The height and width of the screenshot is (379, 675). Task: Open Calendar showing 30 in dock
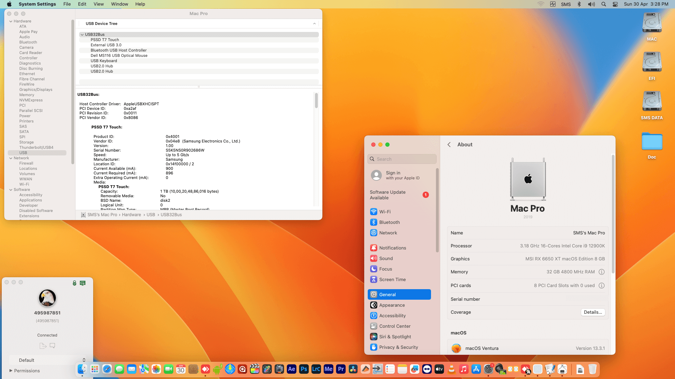coord(181,369)
